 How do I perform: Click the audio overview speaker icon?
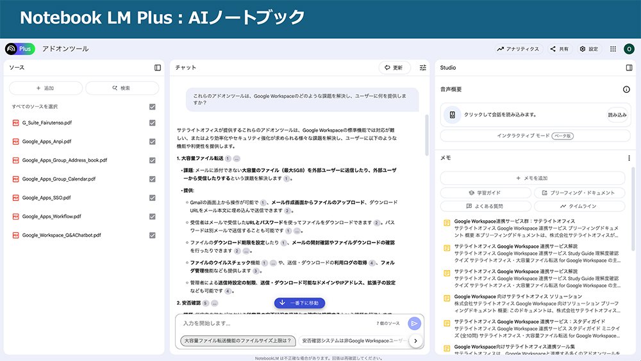(453, 115)
